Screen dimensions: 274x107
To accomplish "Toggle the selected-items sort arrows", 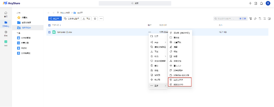I will click(60, 25).
